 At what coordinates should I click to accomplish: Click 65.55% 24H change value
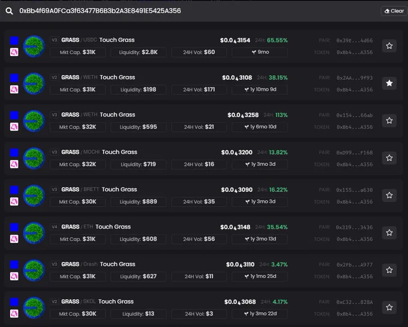(277, 40)
